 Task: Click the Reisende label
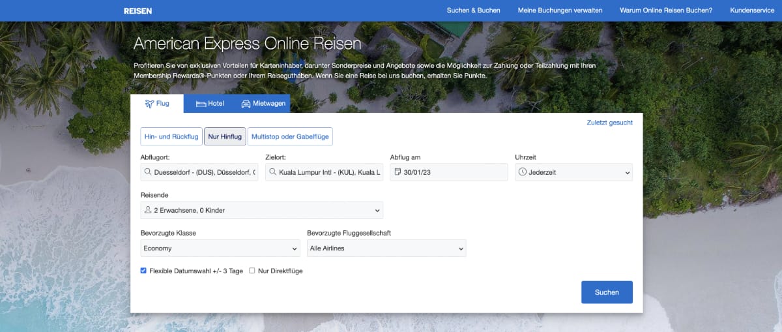(154, 195)
